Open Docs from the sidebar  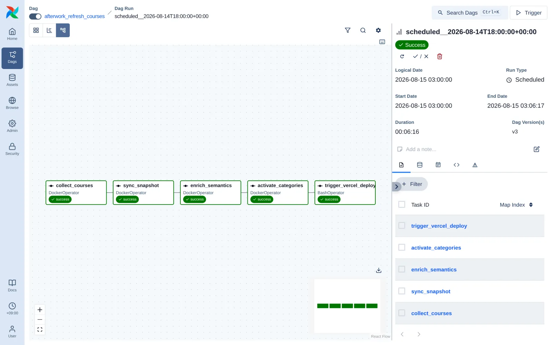pyautogui.click(x=12, y=286)
